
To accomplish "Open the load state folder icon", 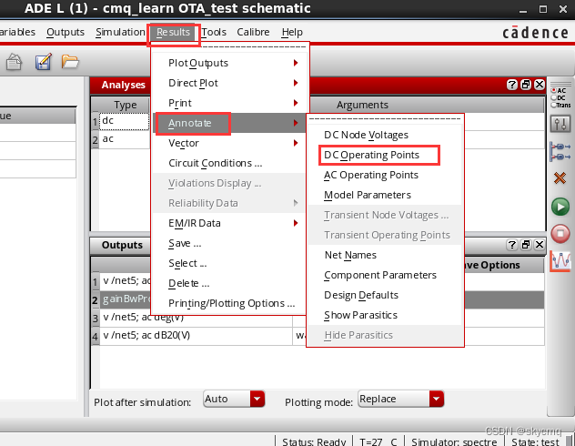I will [x=70, y=62].
